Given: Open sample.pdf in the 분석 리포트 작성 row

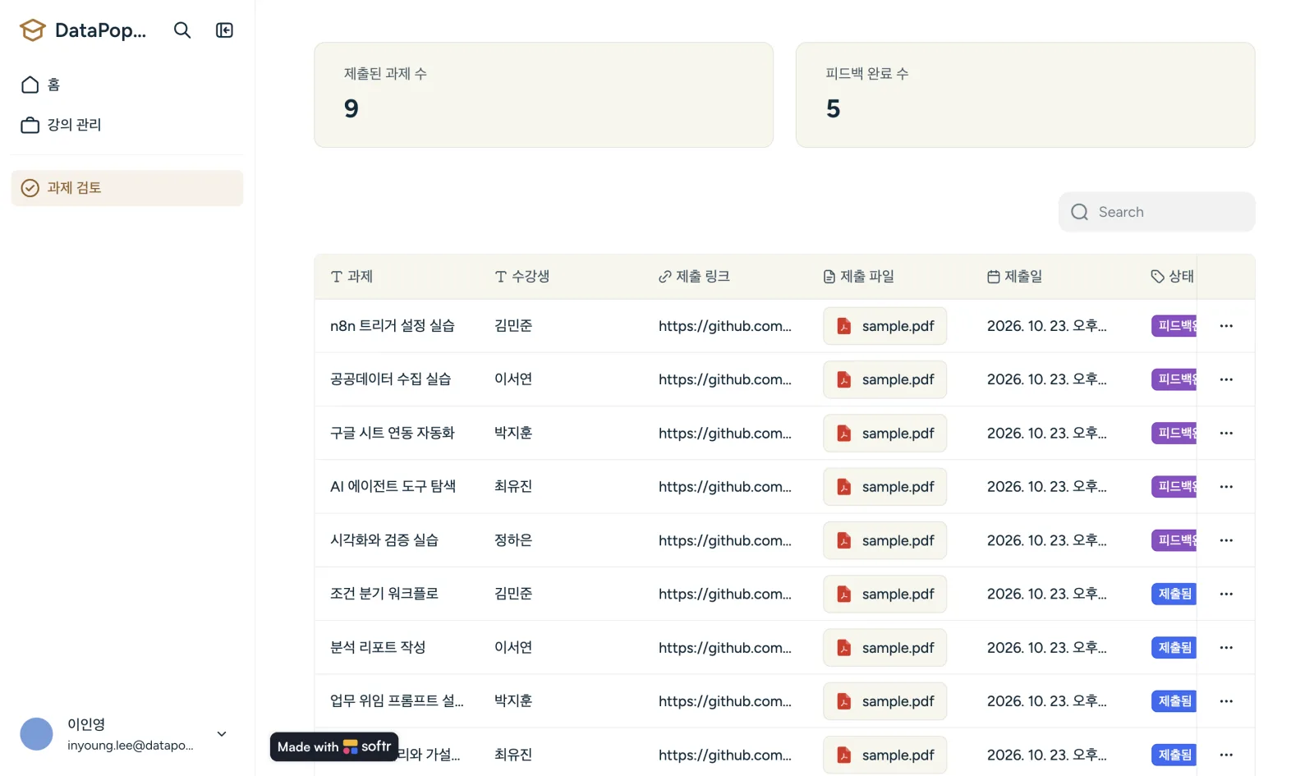Looking at the screenshot, I should (884, 648).
